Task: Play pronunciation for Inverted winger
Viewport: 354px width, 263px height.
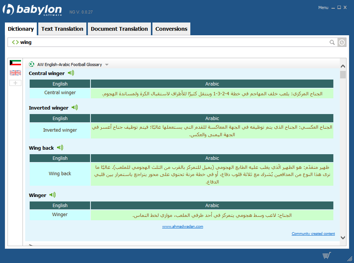Action: tap(75, 108)
